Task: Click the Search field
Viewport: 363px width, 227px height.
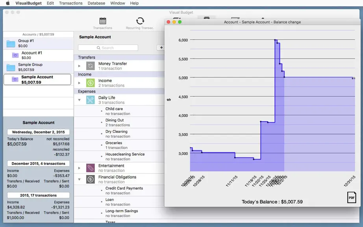Action: click(108, 48)
